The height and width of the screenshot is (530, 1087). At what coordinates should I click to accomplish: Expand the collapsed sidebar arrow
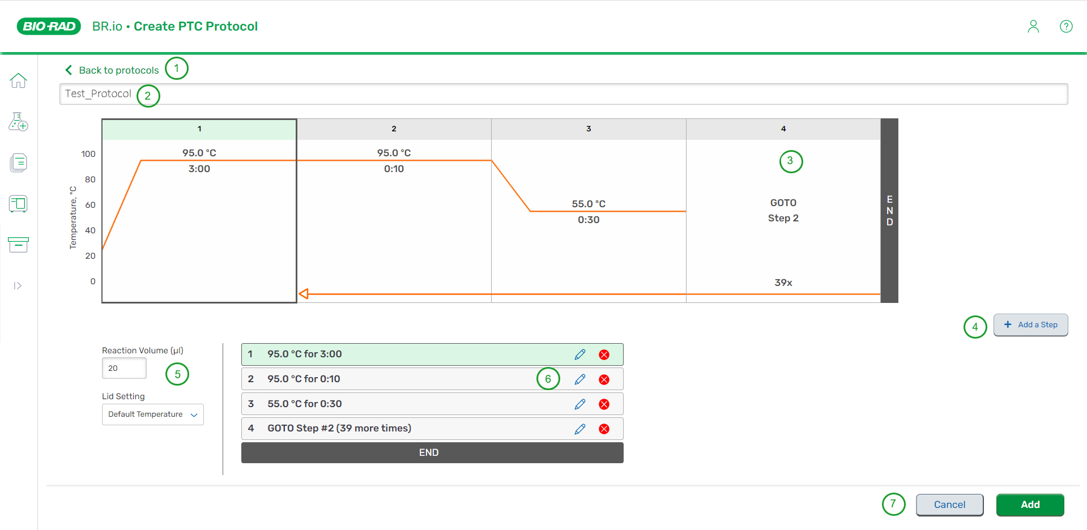tap(18, 286)
